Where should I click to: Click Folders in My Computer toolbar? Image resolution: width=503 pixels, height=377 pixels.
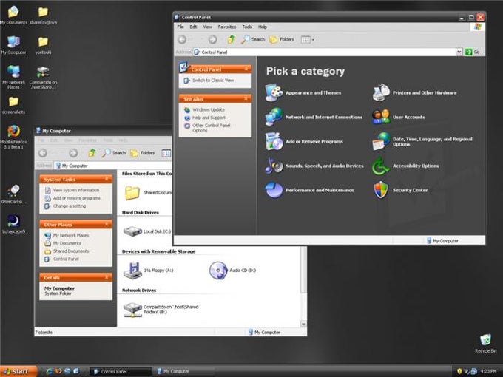pos(143,153)
